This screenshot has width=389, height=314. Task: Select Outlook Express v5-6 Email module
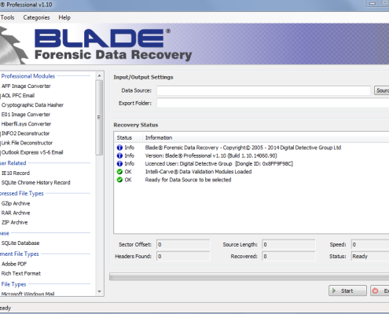point(32,152)
